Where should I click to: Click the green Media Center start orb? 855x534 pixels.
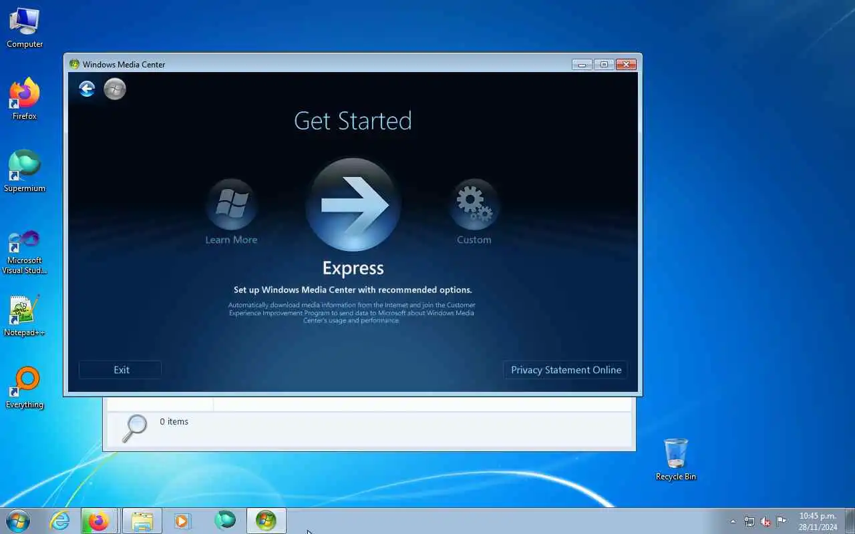click(x=115, y=89)
